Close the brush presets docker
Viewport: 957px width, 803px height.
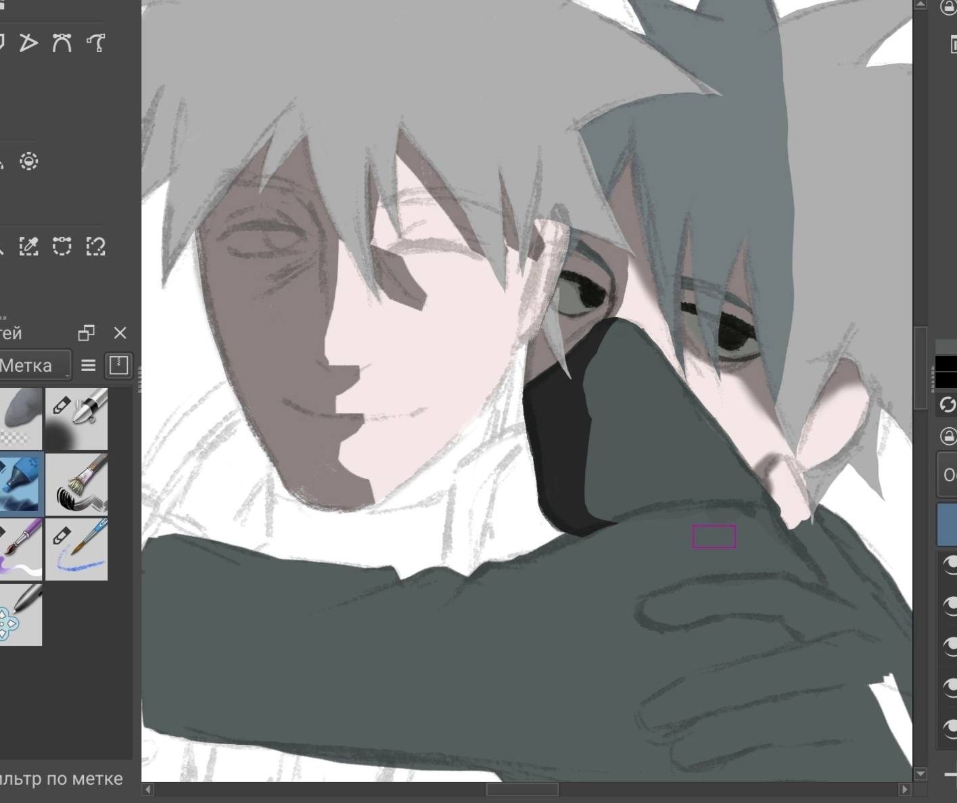point(120,333)
